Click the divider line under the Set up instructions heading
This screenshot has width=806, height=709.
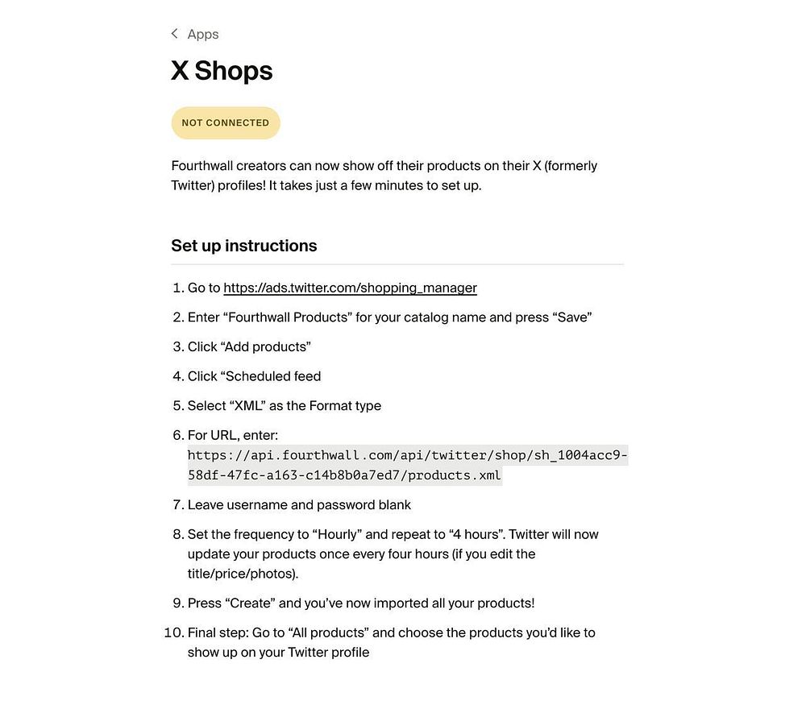point(397,264)
